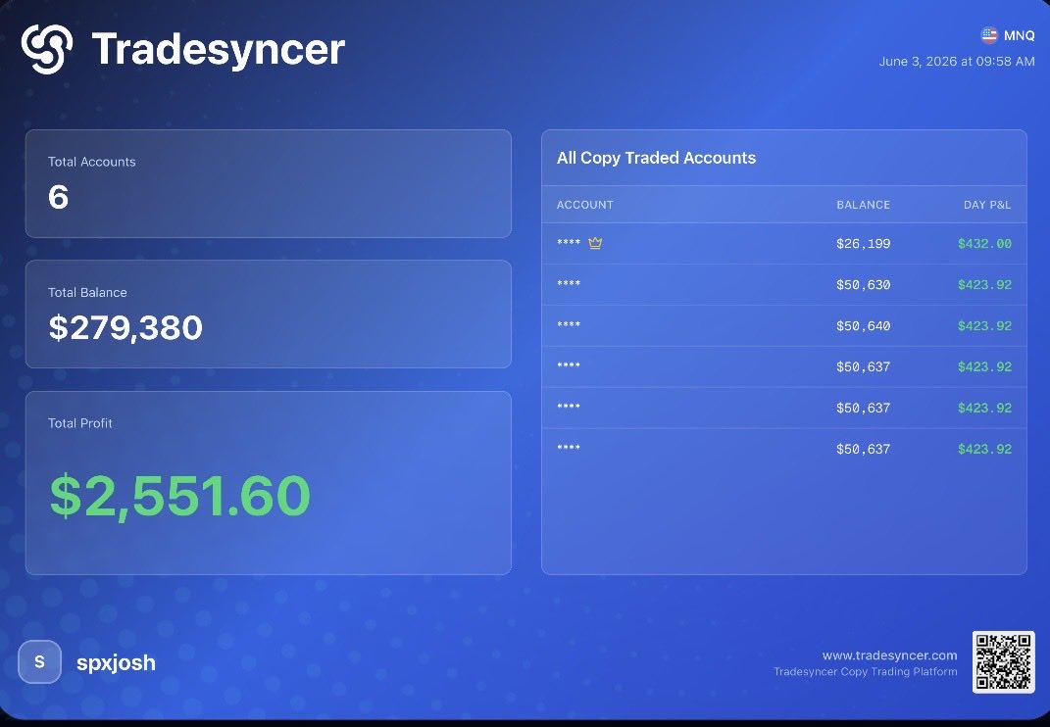Click the Tradesyncer swirl logo icon

pos(47,49)
